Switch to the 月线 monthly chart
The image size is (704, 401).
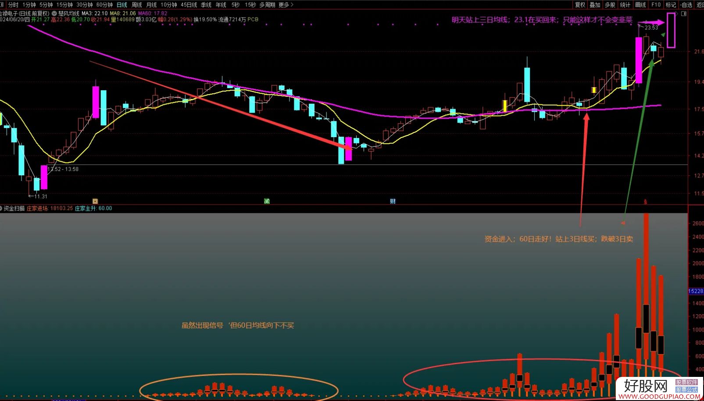[x=151, y=5]
